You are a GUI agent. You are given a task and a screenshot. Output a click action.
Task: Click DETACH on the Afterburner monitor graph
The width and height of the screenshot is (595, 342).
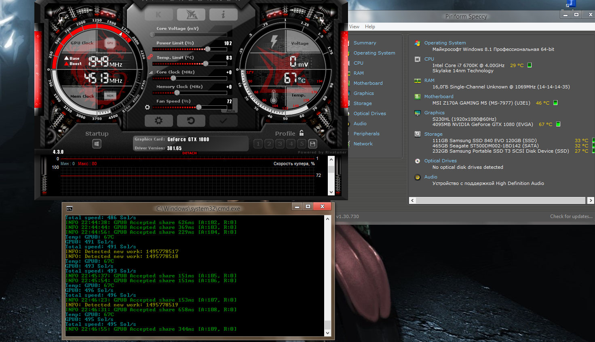coord(190,153)
